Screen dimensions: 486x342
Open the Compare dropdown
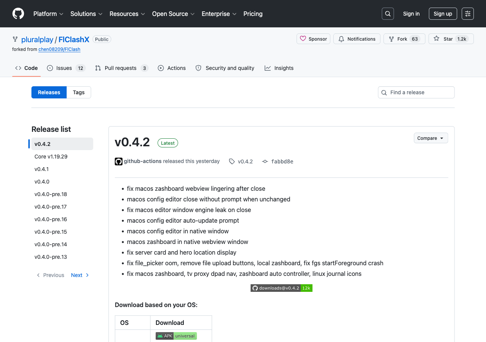tap(431, 138)
